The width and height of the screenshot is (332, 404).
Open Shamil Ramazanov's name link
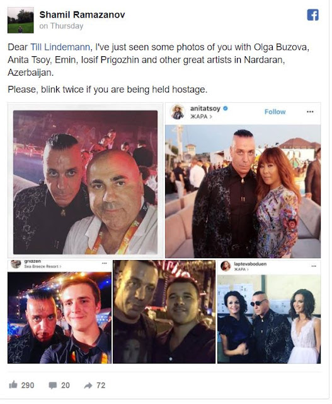coord(82,15)
